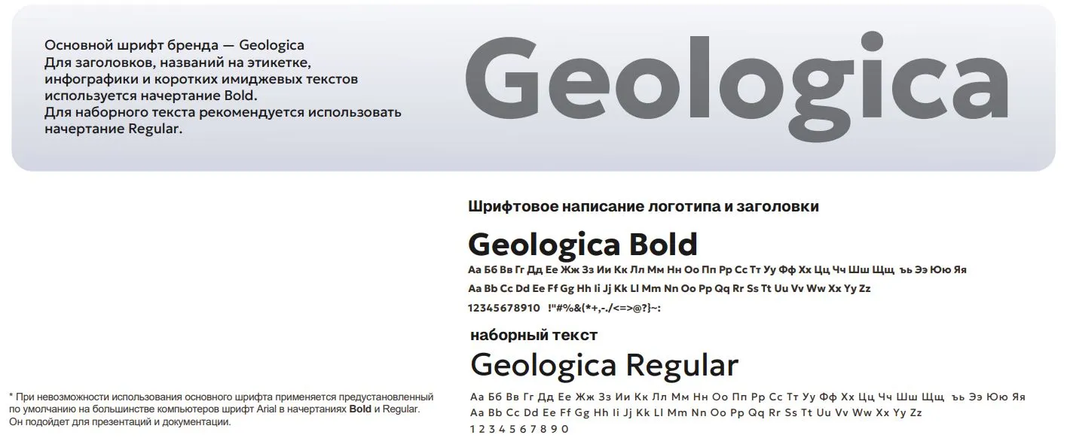The width and height of the screenshot is (1067, 444).
Task: Click heading "Шрифтовое написание логотипа и заголовки"
Action: (643, 206)
